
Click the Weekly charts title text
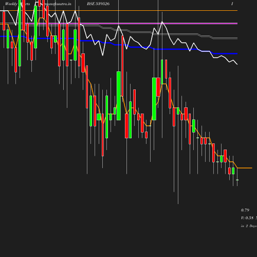(x=17, y=4)
